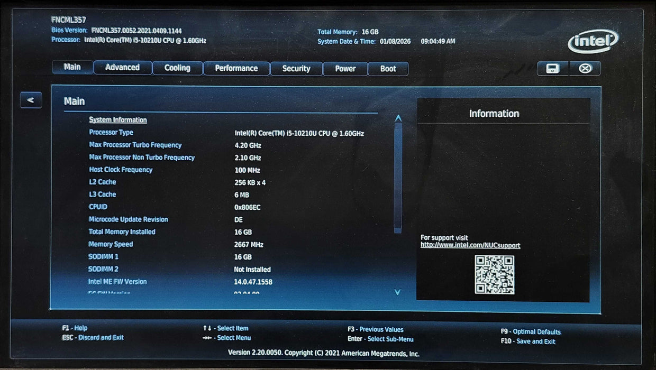The image size is (656, 370).
Task: Click the American Megatrends version footer
Action: [x=324, y=353]
